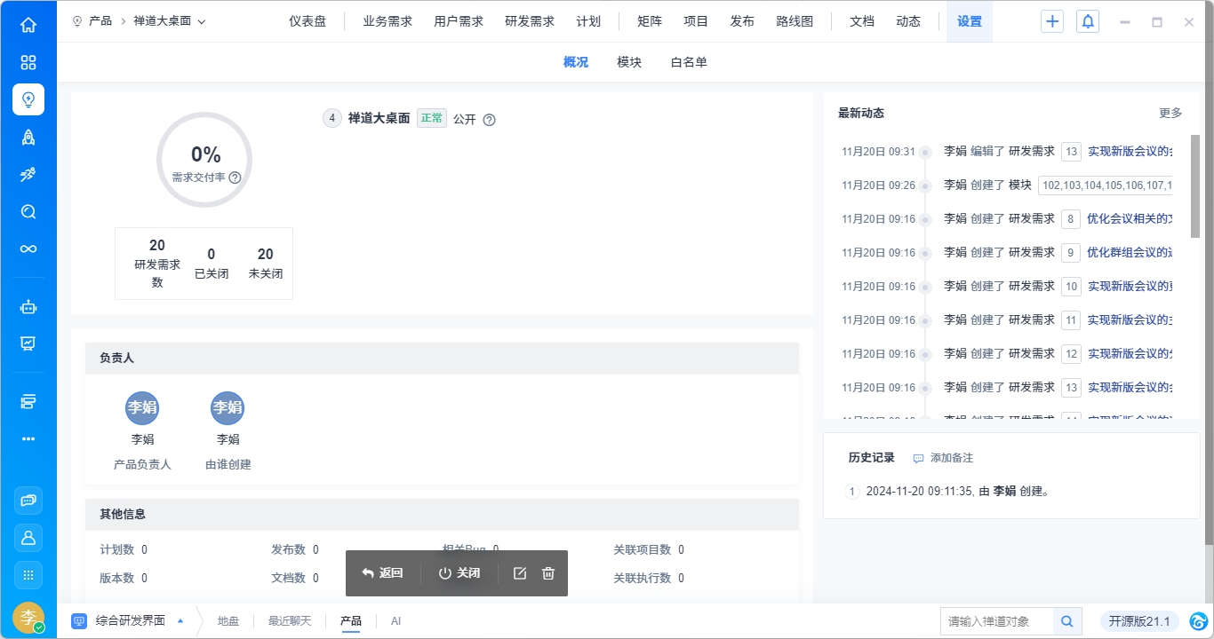
Task: Click the help icon beside 需求交付率
Action: click(x=235, y=177)
